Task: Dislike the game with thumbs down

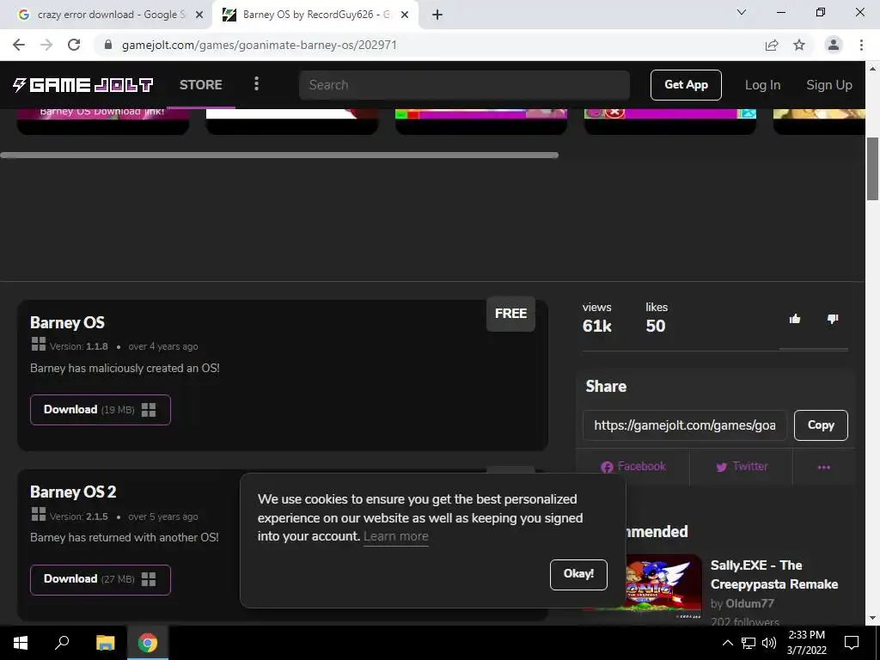Action: (832, 320)
